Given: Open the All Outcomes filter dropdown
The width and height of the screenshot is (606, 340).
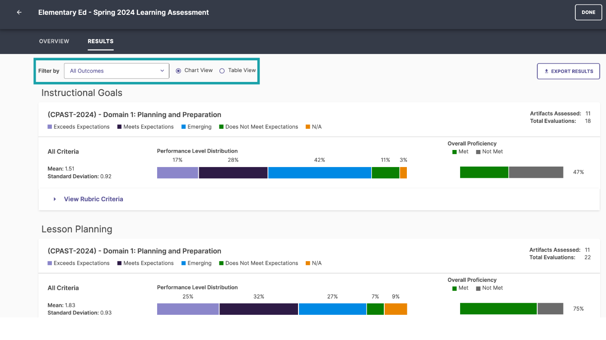Looking at the screenshot, I should tap(117, 71).
